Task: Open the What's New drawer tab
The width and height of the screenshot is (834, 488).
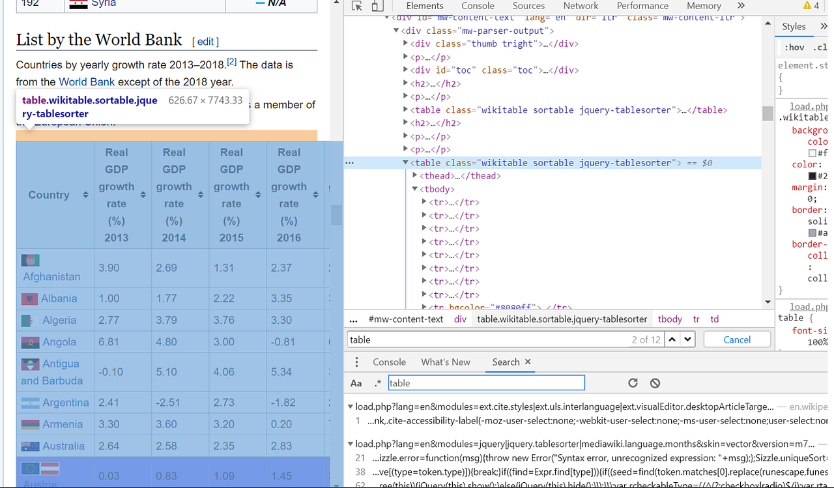Action: [446, 362]
